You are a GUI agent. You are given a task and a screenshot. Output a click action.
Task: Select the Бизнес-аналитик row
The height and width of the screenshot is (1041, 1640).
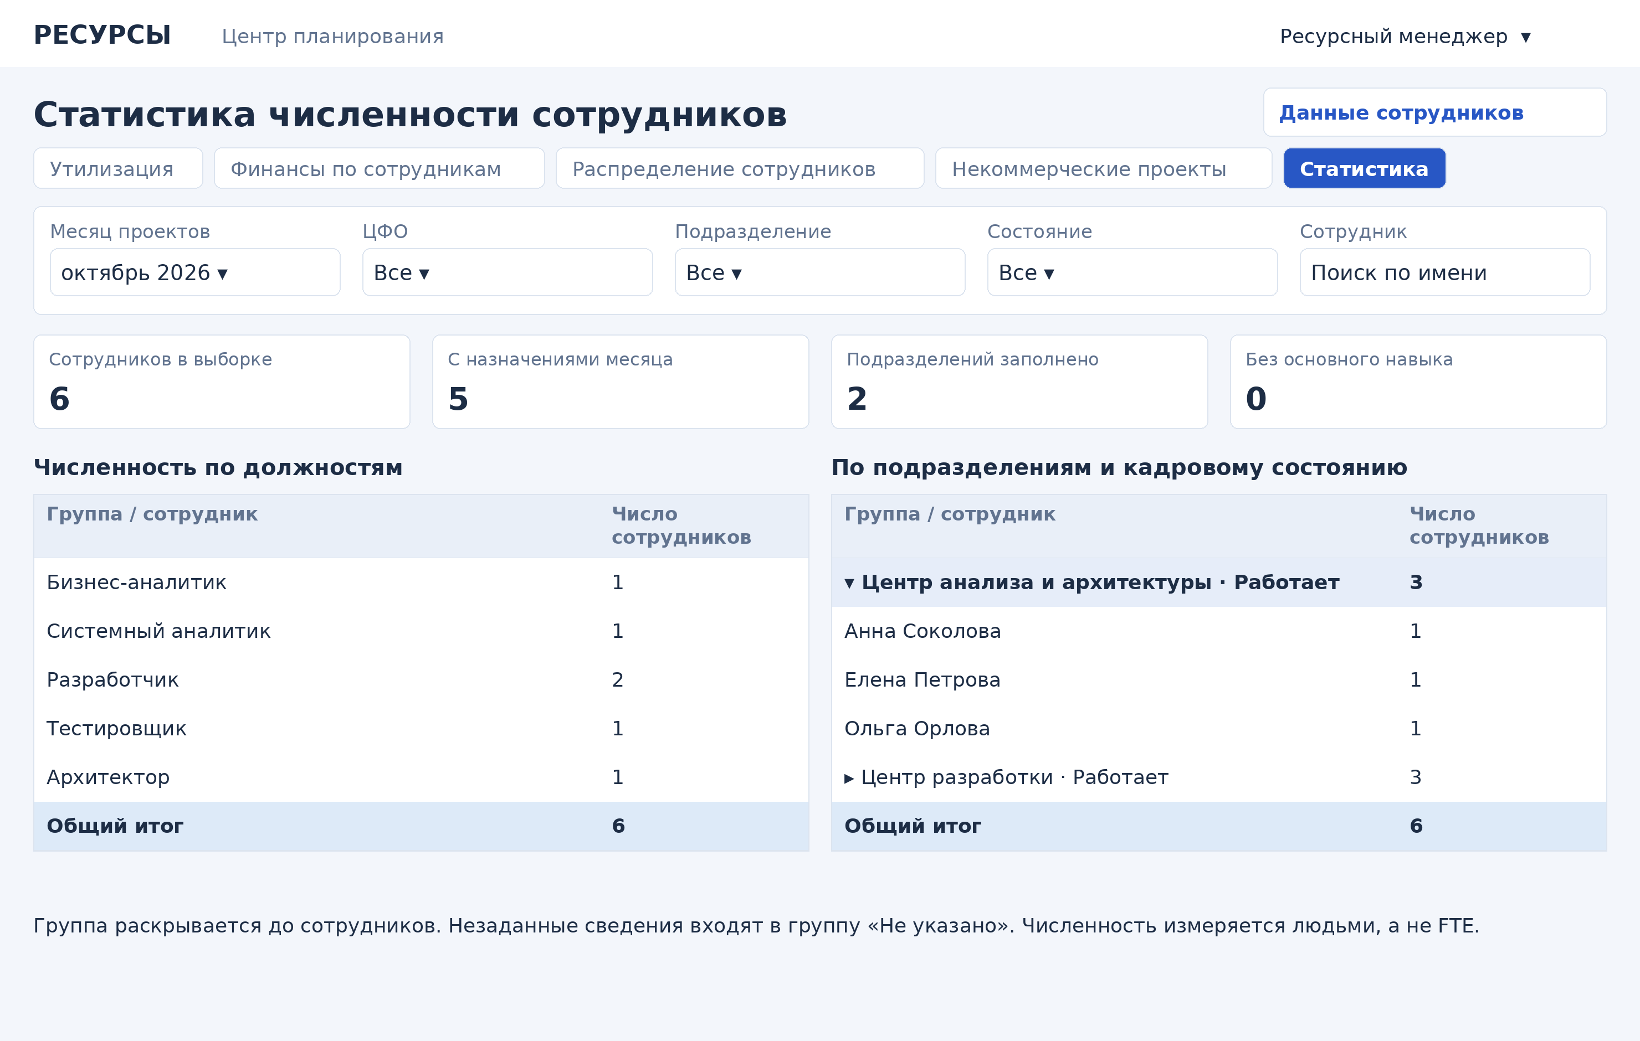tap(421, 582)
